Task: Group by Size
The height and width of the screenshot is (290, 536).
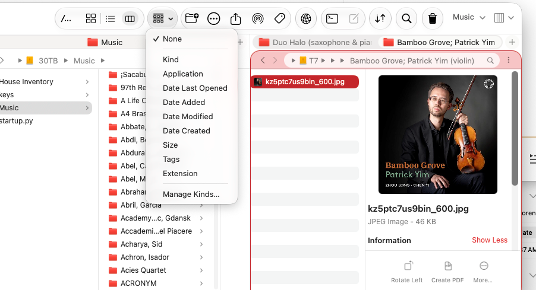Action: pos(191,145)
